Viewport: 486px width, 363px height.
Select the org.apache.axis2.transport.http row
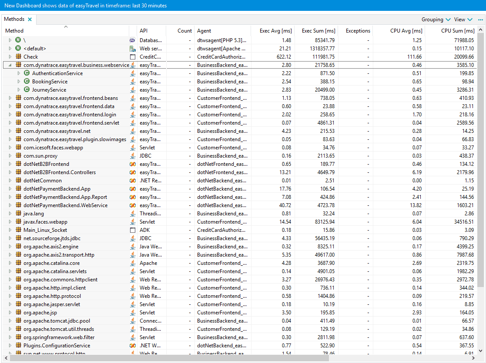(240, 255)
